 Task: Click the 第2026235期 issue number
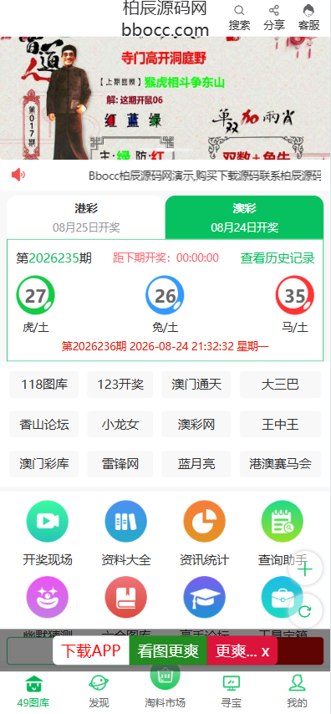(x=53, y=258)
